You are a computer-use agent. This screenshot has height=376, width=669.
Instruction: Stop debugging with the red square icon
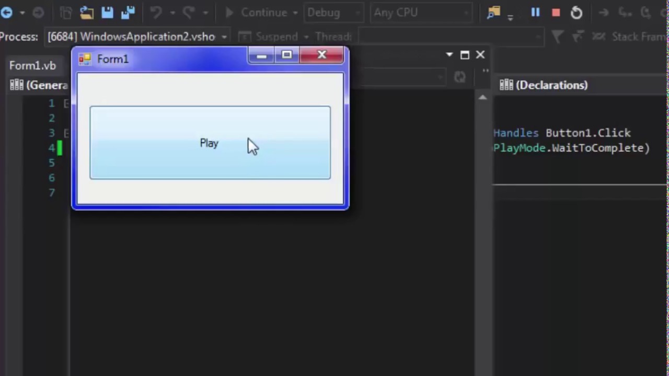click(x=556, y=13)
